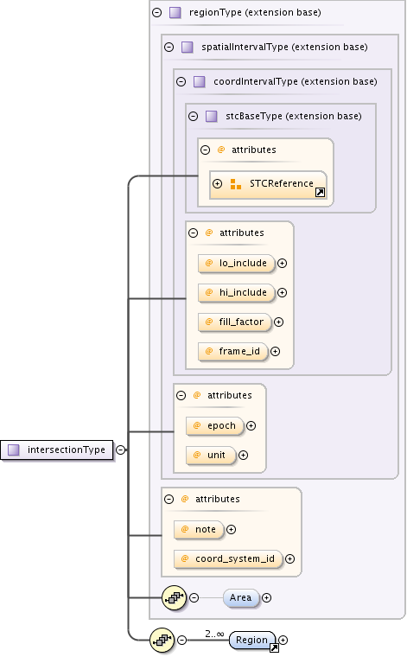Click the 2..∞ cardinality label
This screenshot has width=407, height=657.
214,634
